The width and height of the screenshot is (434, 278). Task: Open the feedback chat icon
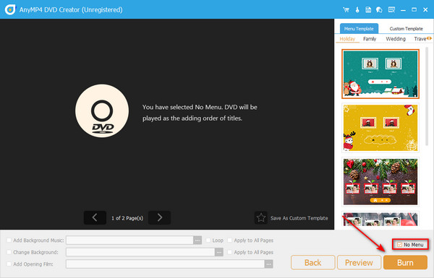click(x=379, y=9)
